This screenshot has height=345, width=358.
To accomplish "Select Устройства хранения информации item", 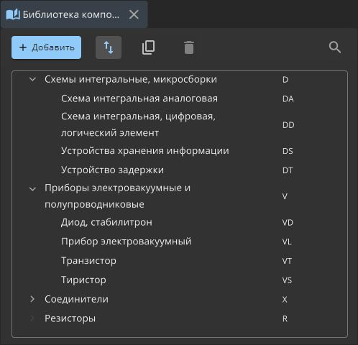I will 145,151.
